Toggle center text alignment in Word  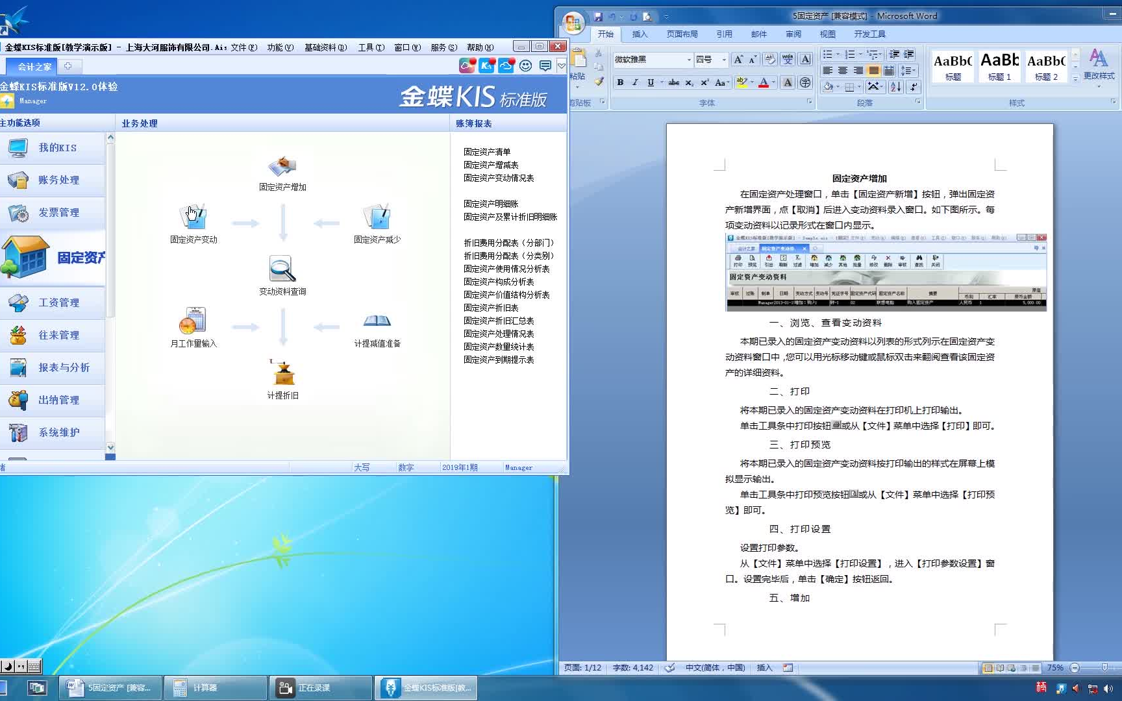(843, 71)
